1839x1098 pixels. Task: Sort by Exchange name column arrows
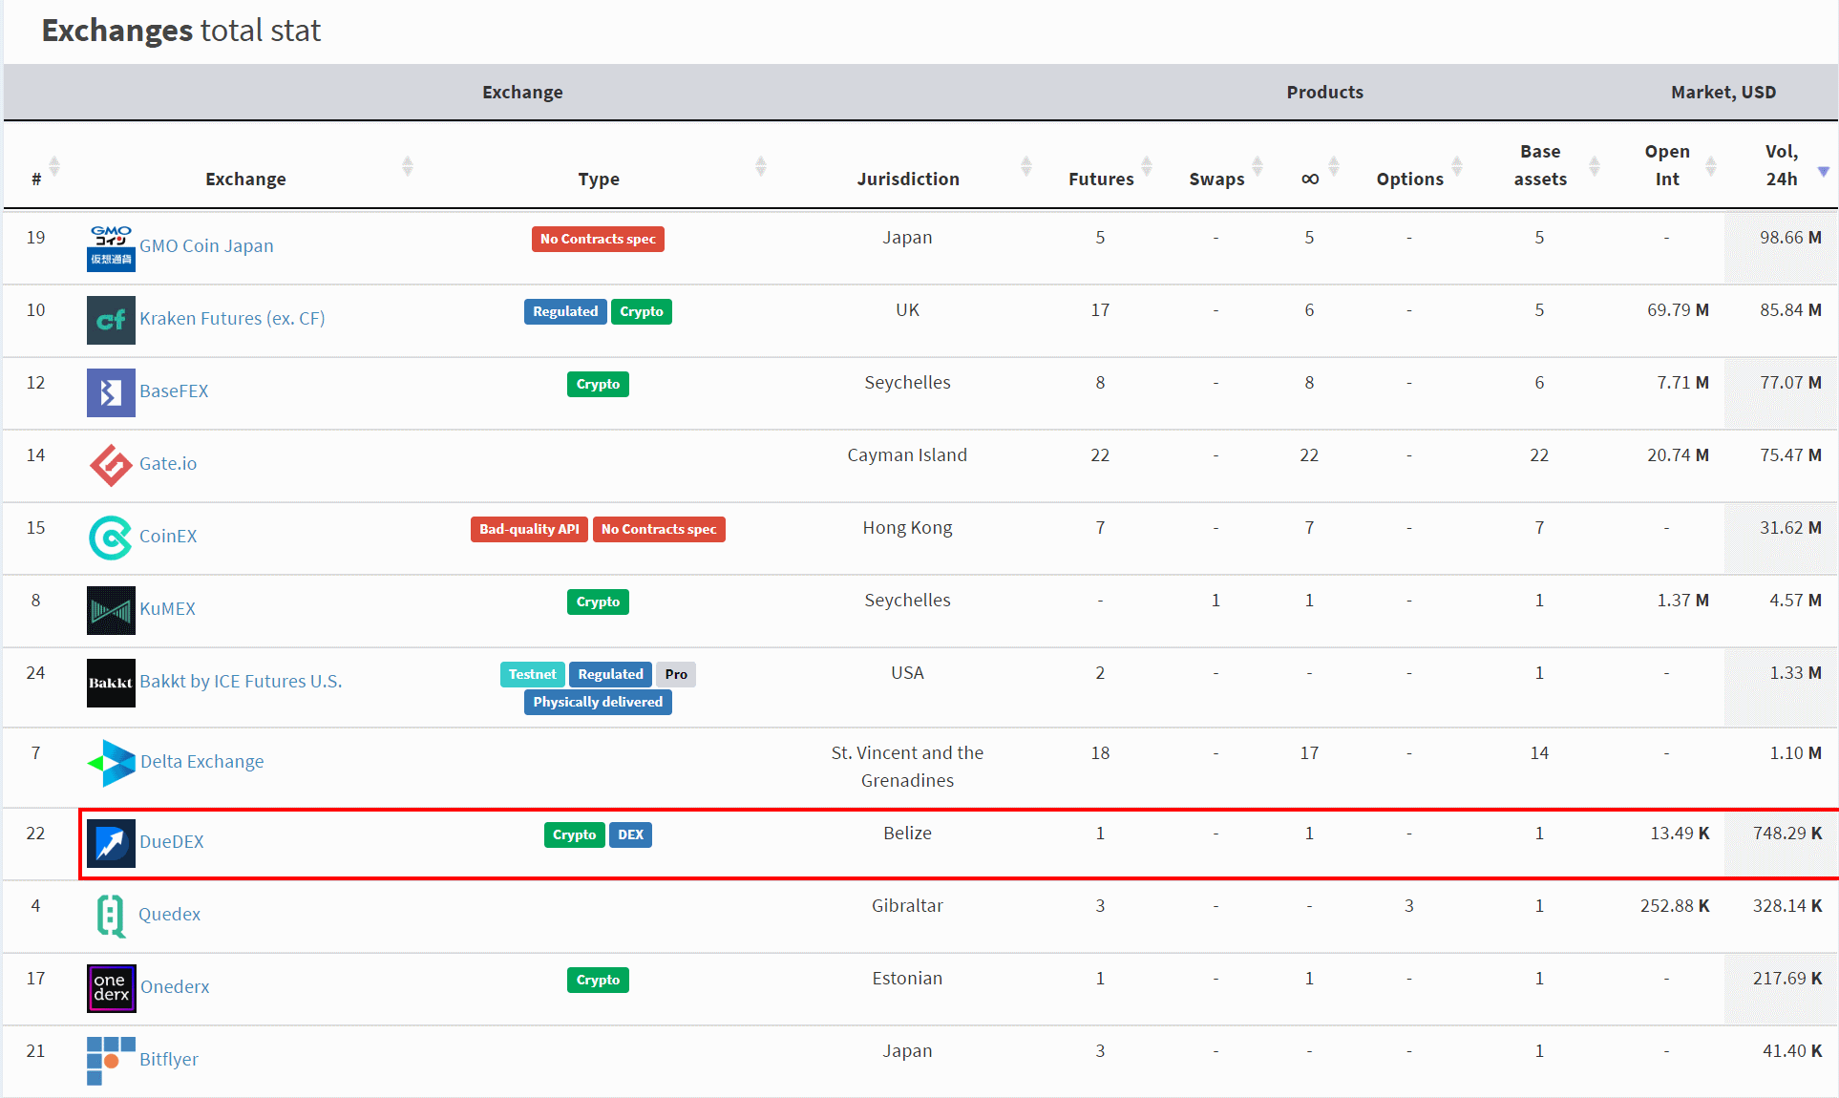coord(408,166)
